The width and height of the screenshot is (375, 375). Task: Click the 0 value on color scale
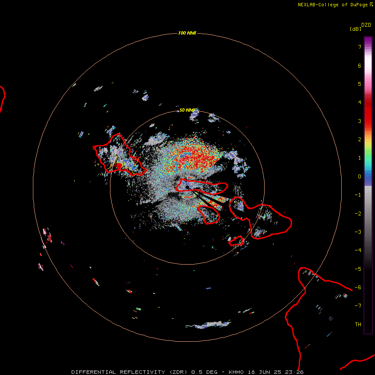(x=360, y=177)
